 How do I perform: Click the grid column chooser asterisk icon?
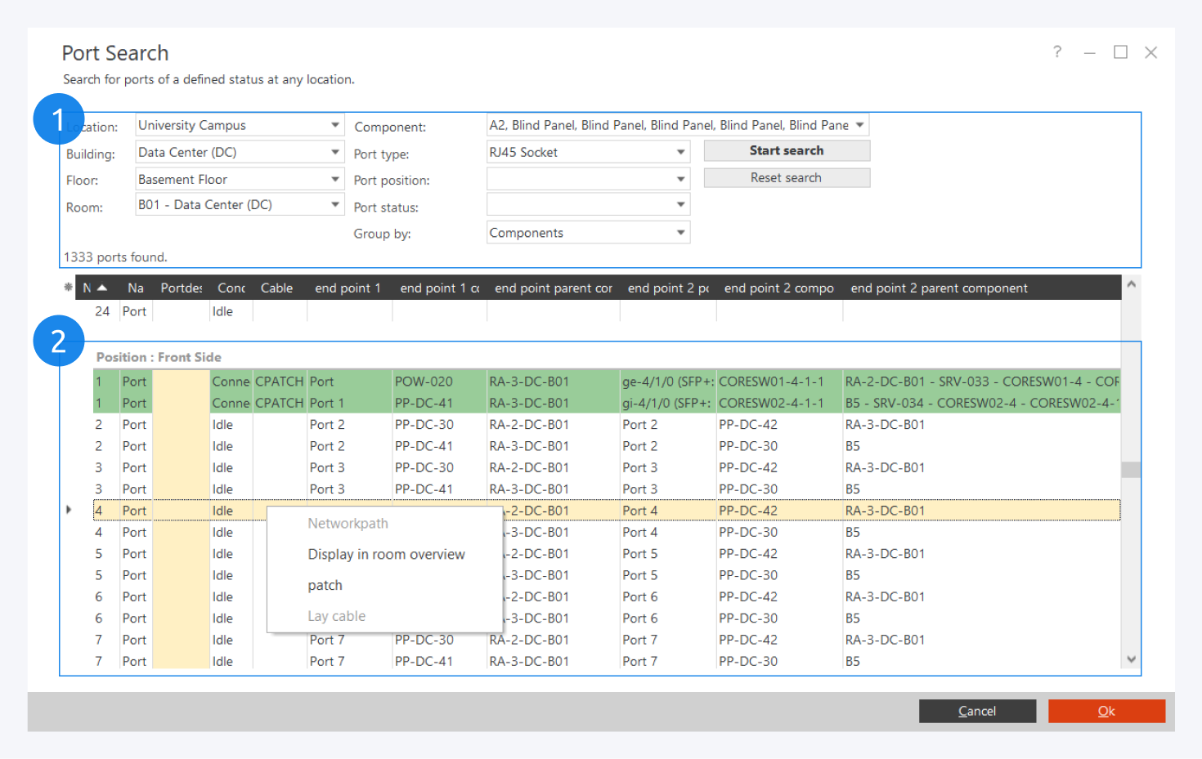tap(68, 288)
